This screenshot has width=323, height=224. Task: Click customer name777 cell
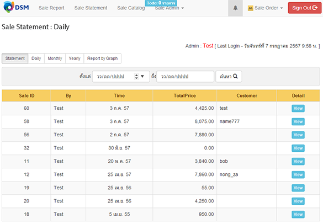[247, 121]
